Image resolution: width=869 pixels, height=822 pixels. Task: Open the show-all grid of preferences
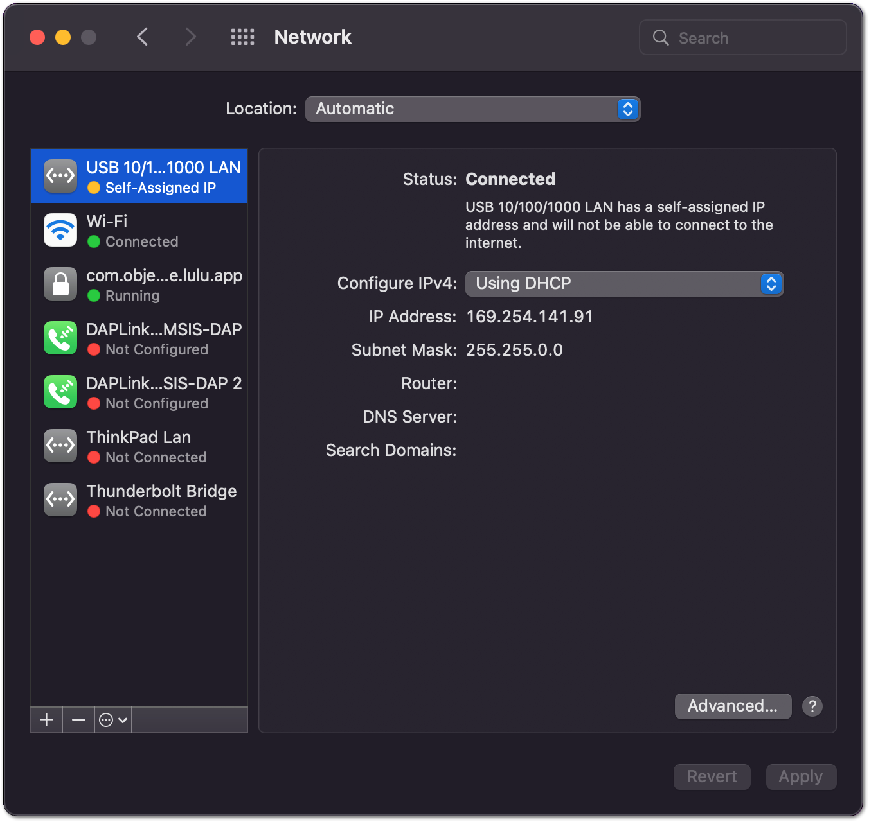242,37
